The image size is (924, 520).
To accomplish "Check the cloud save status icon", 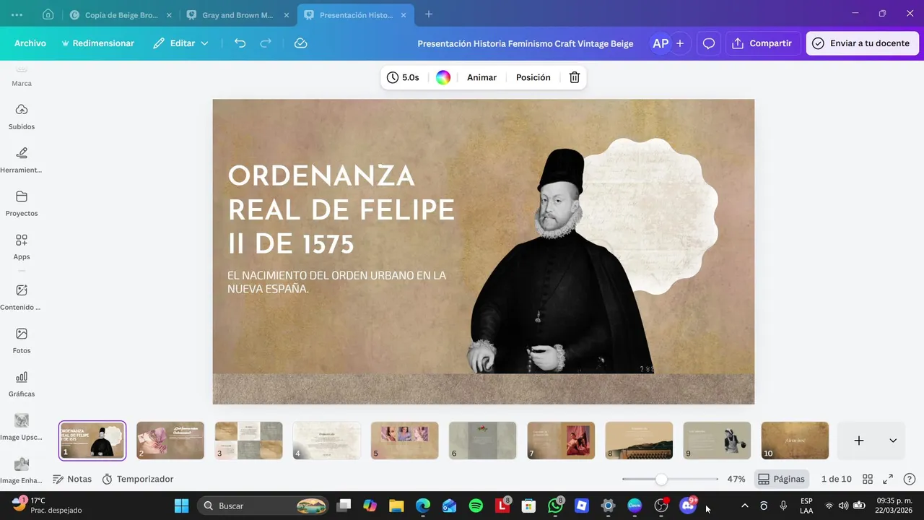I will 301,43.
